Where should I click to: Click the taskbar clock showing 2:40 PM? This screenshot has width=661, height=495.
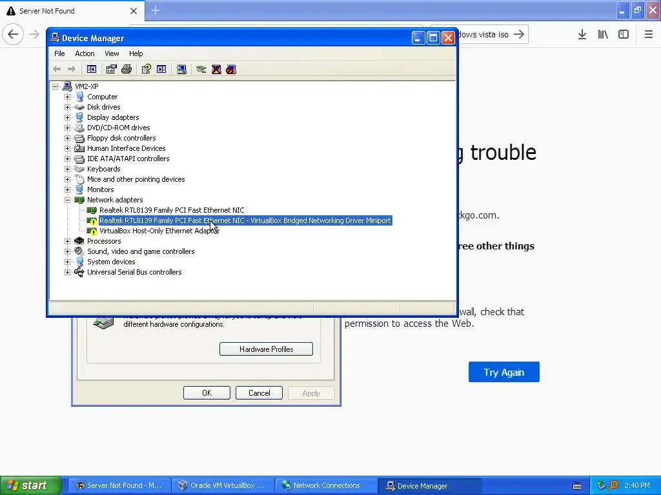tap(637, 485)
